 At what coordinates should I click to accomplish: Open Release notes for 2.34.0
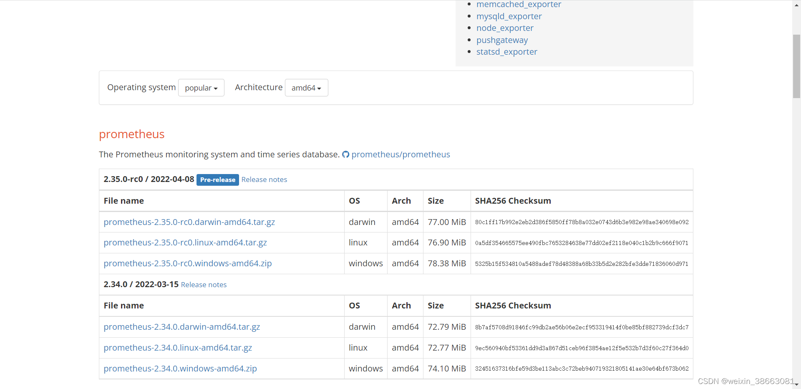click(x=204, y=285)
